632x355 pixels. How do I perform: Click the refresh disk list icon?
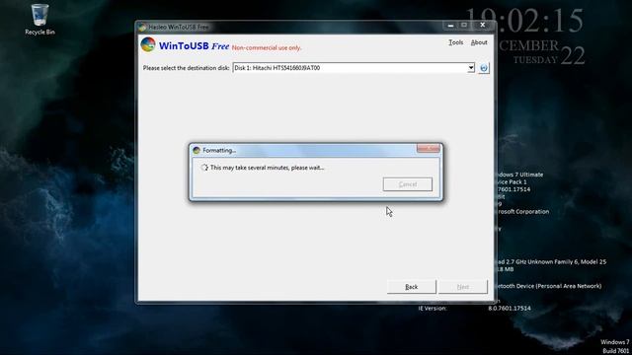click(x=484, y=68)
